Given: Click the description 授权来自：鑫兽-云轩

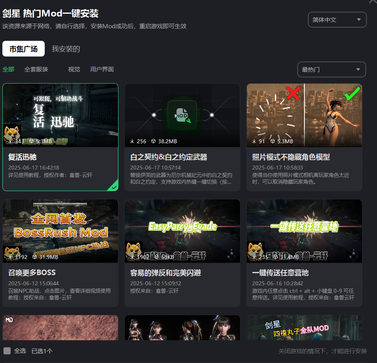Looking at the screenshot, I should [x=154, y=291].
